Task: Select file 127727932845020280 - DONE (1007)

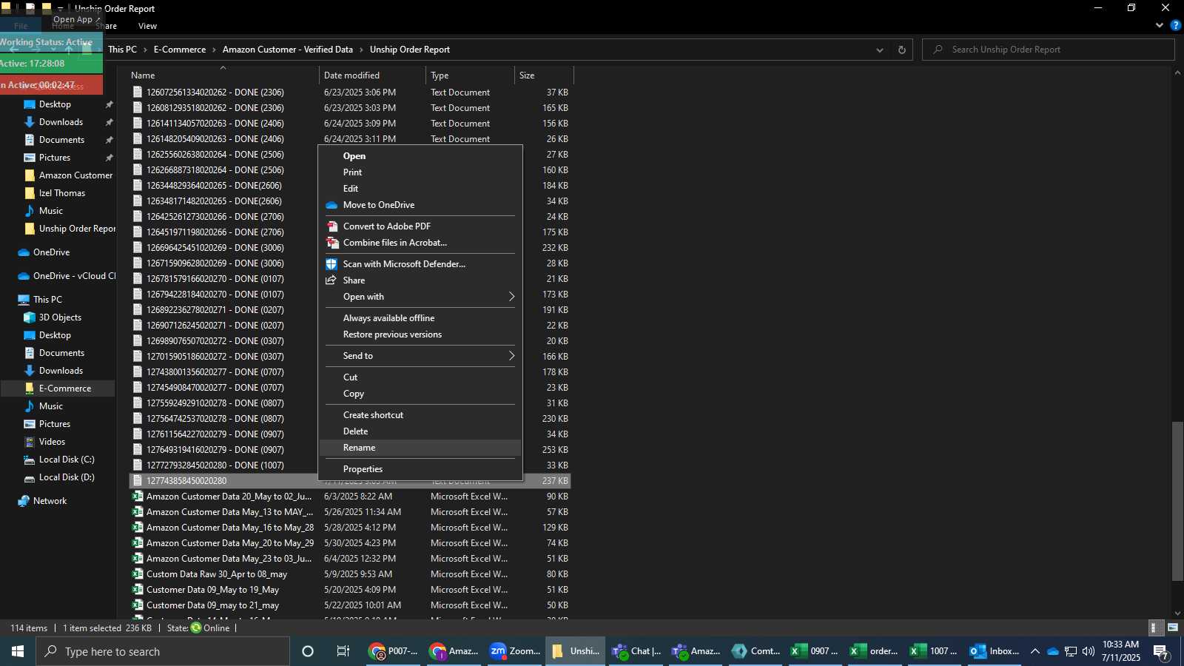Action: (215, 465)
